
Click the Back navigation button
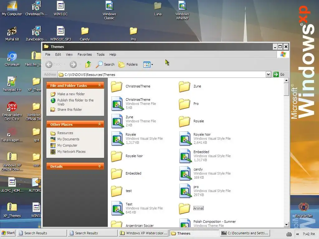53,64
